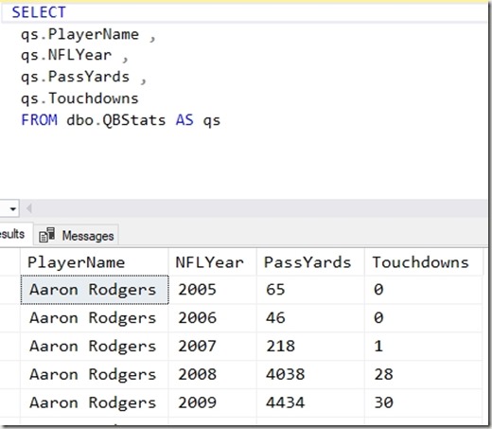Click the SELECT keyword in the query
The width and height of the screenshot is (492, 429).
point(39,12)
